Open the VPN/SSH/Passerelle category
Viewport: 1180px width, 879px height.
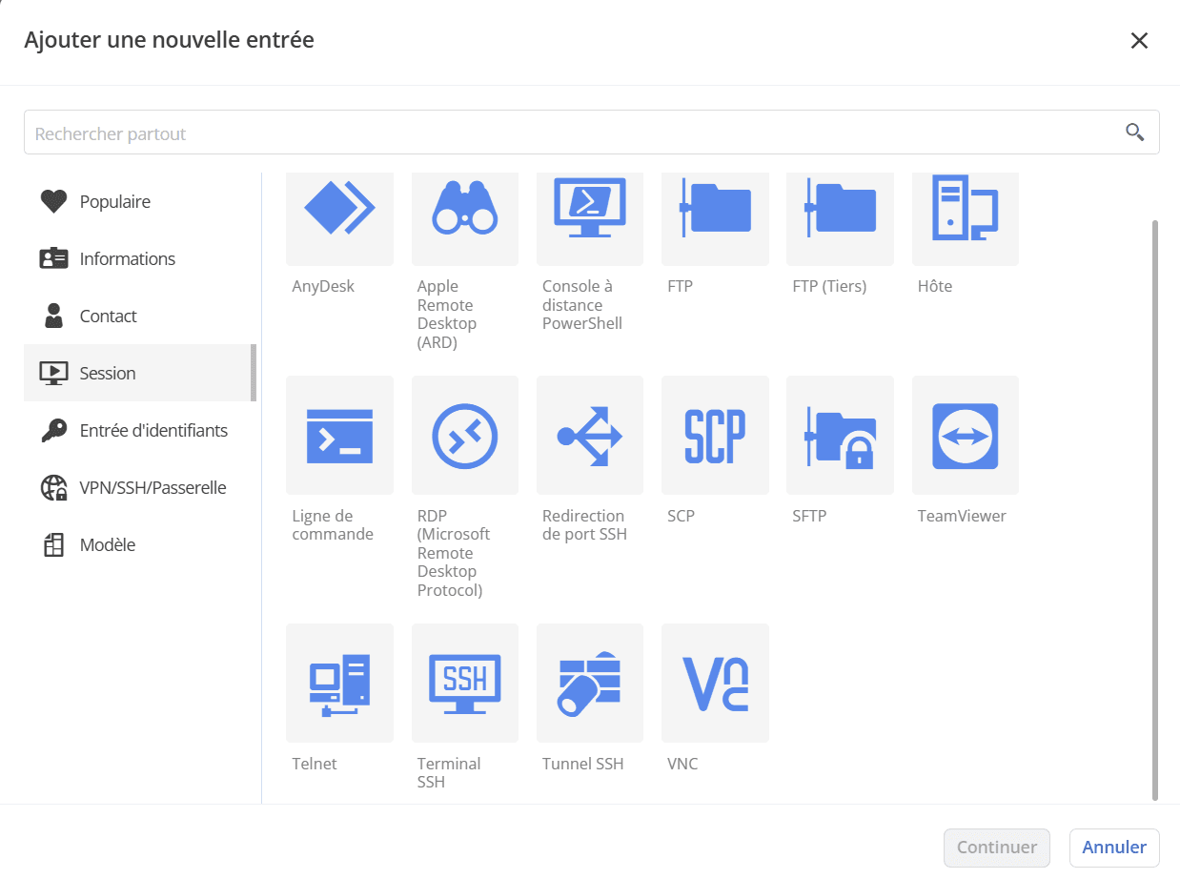point(153,488)
